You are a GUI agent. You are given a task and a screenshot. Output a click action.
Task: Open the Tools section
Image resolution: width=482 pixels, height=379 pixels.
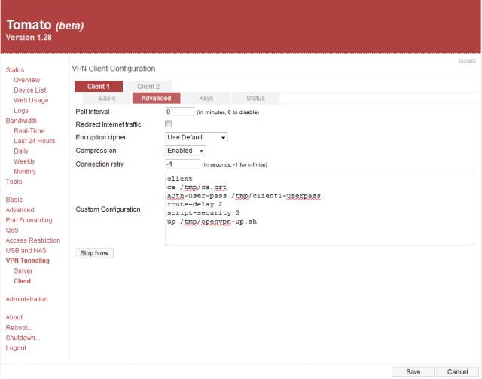point(14,182)
